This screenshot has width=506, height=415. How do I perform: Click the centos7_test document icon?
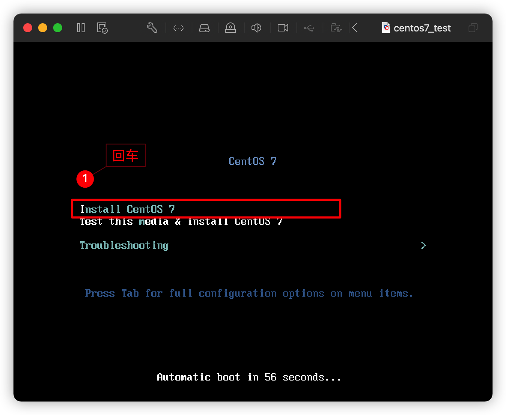(x=386, y=28)
